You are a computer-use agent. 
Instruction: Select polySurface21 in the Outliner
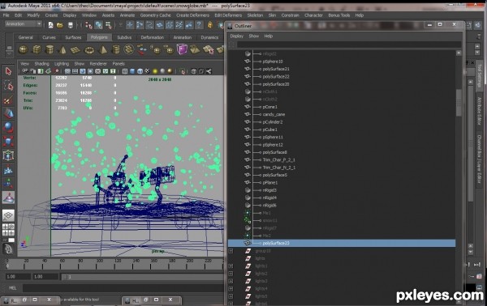(x=276, y=69)
